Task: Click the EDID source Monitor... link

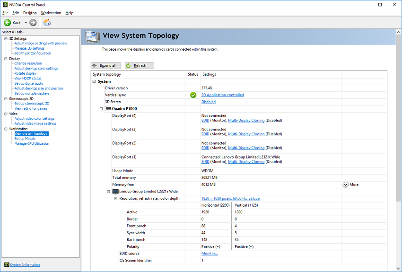Action: coord(210,254)
